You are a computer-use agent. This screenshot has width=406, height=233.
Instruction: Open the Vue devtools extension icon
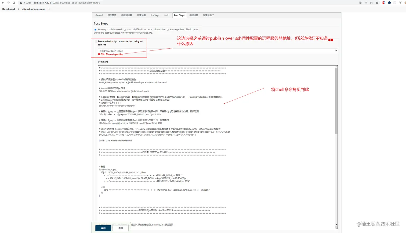[400, 3]
